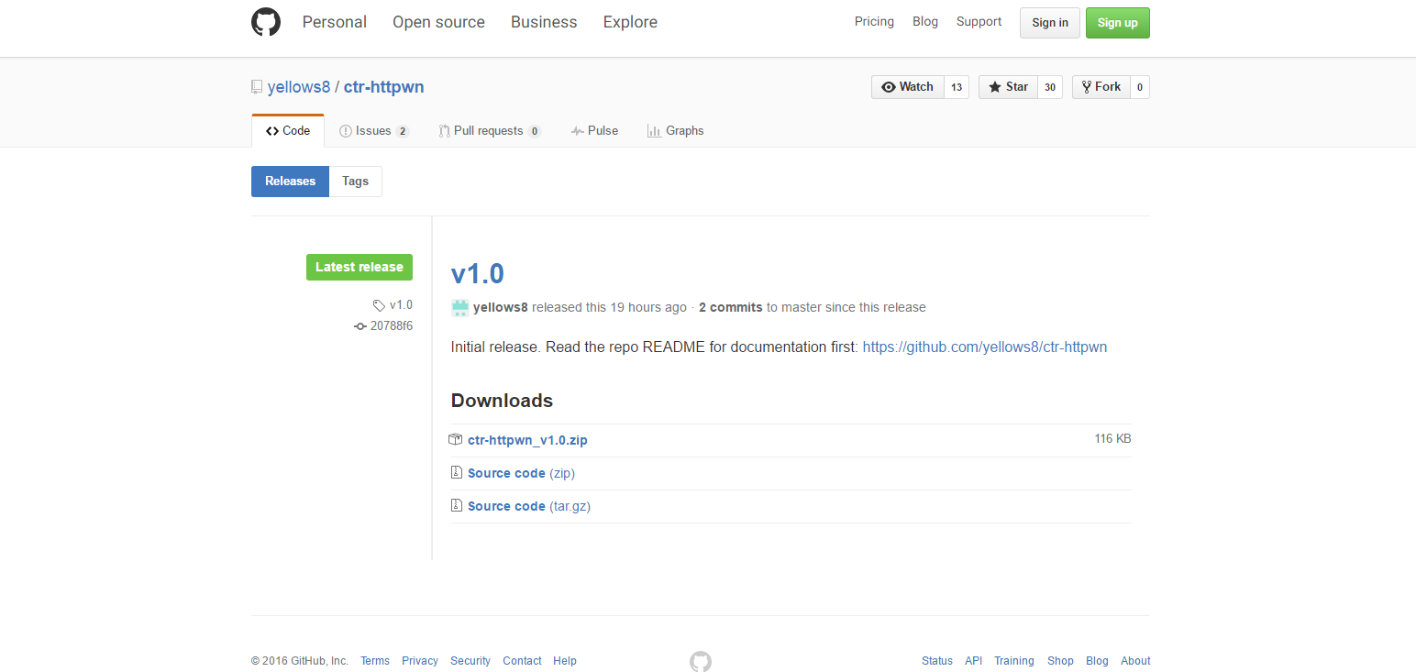
Task: Open the github.com/yellows8/ctr-httpwn URL link
Action: click(x=985, y=347)
